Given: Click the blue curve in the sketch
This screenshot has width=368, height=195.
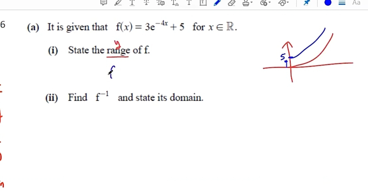Looking at the screenshot, I should 310,44.
